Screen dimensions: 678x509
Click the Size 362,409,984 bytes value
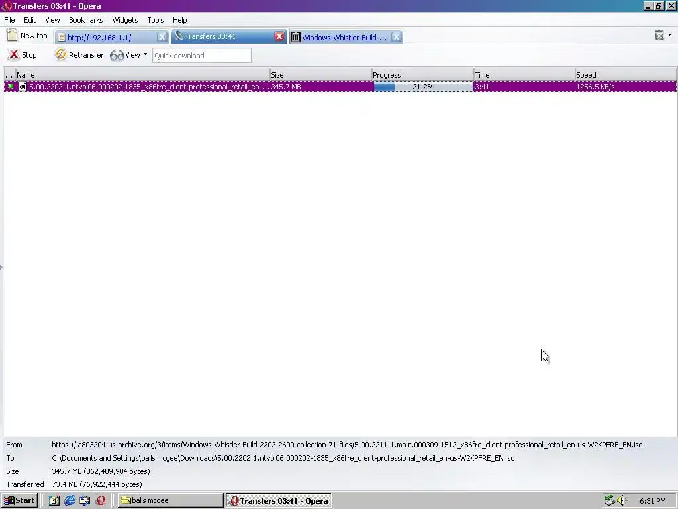pyautogui.click(x=101, y=471)
